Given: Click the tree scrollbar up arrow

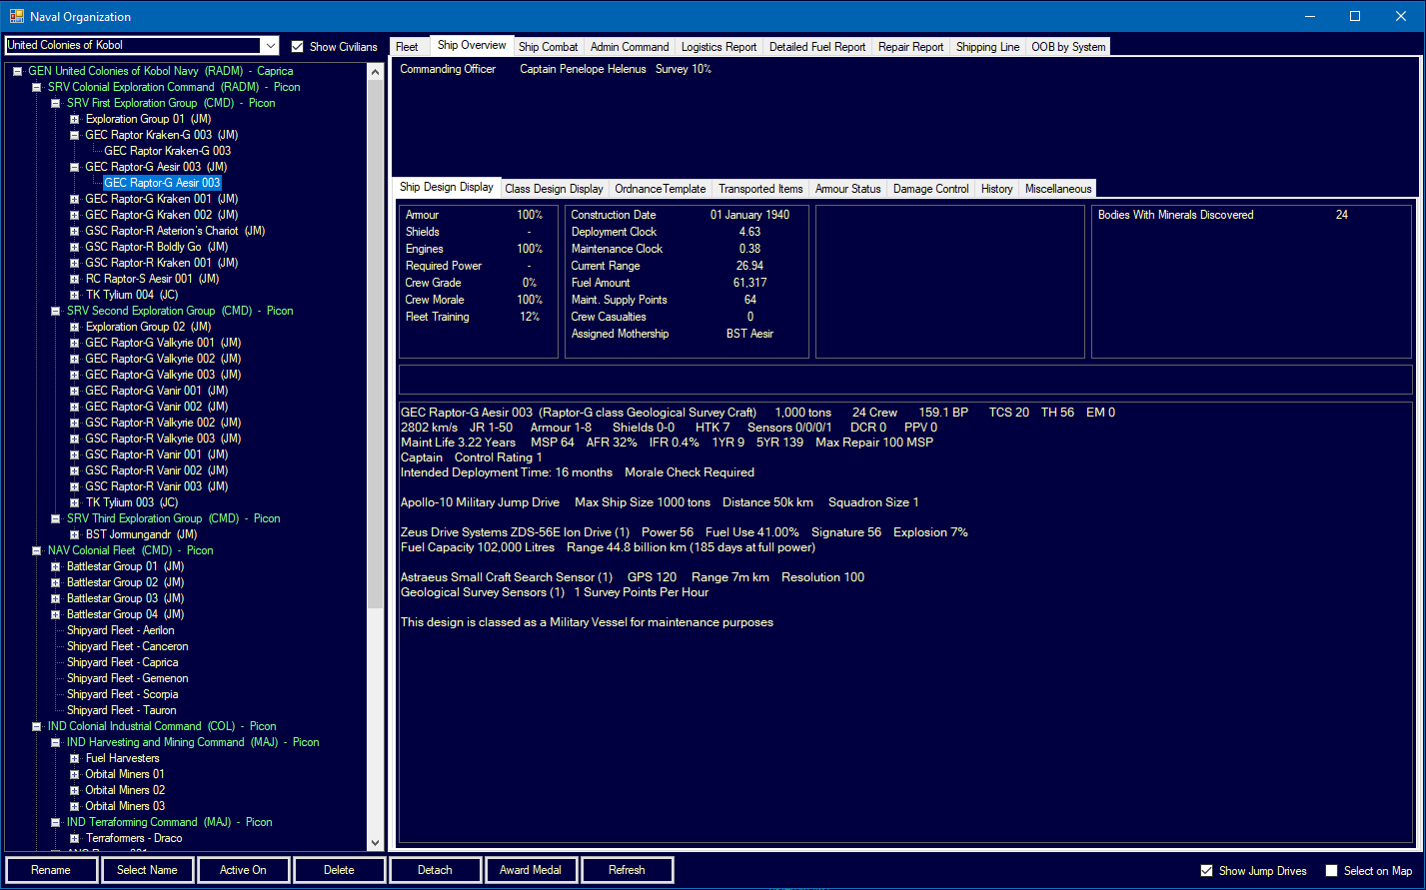Looking at the screenshot, I should click(375, 71).
